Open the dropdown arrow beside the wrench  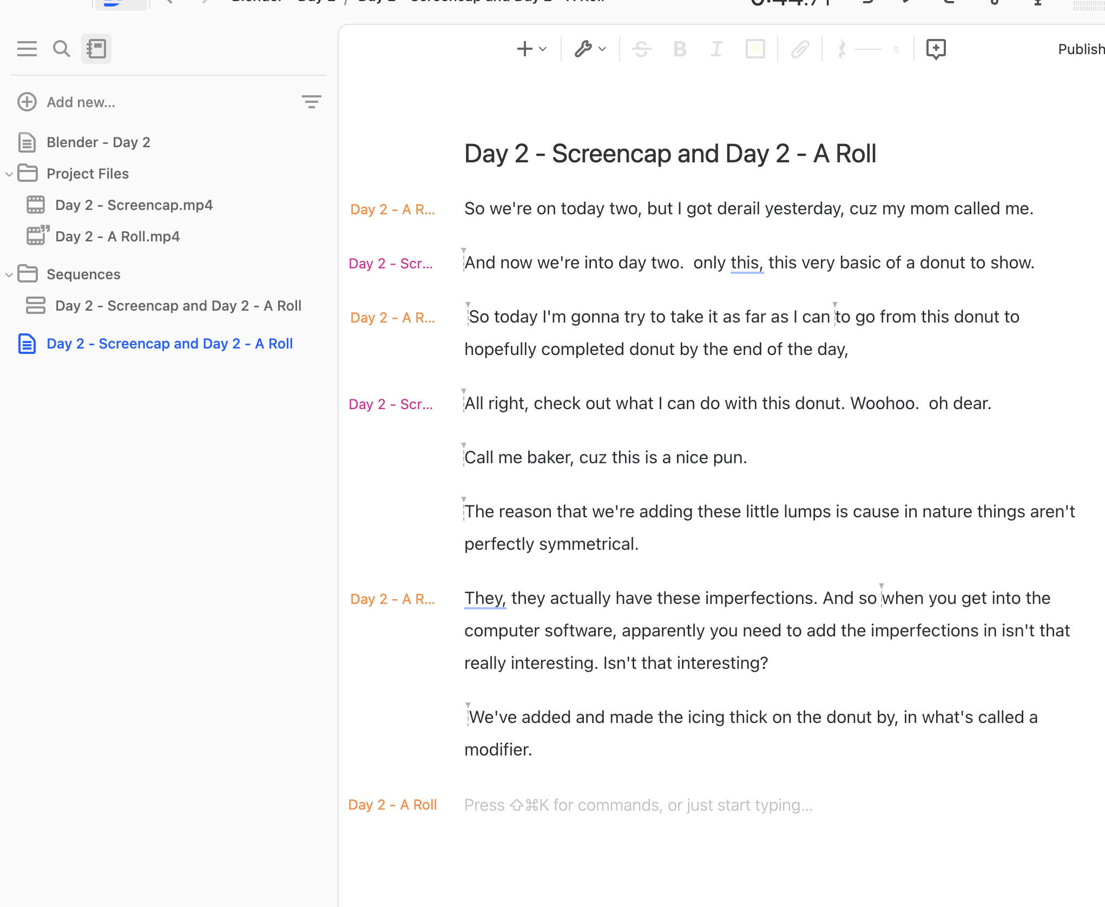602,49
